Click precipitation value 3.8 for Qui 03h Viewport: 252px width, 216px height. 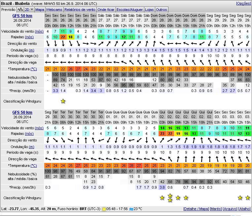pyautogui.click(x=162, y=187)
